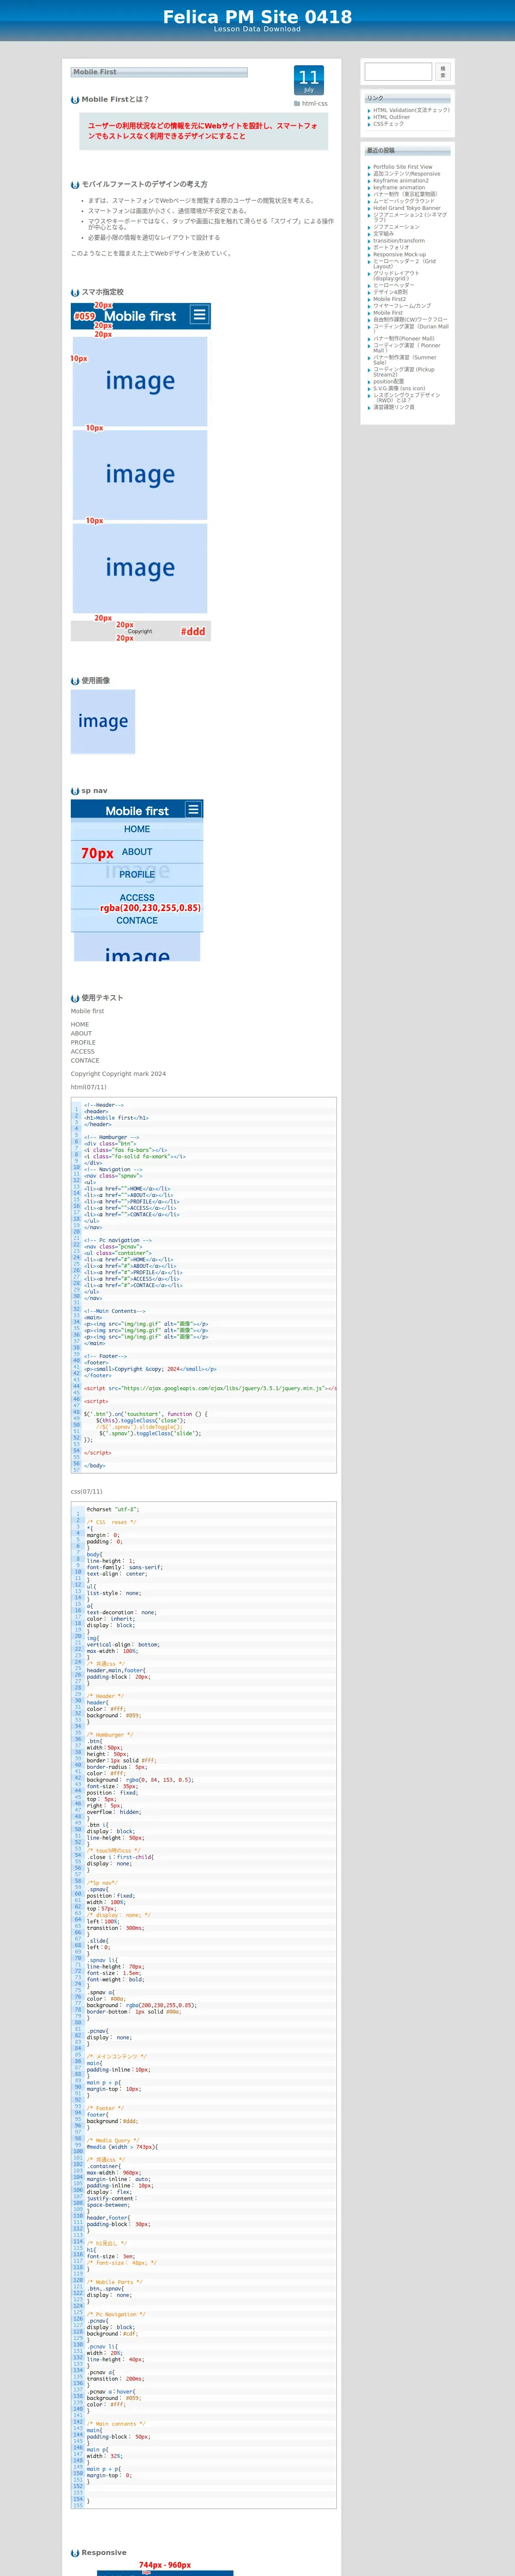Click the Mobile First post title
This screenshot has height=2576, width=515.
point(95,72)
